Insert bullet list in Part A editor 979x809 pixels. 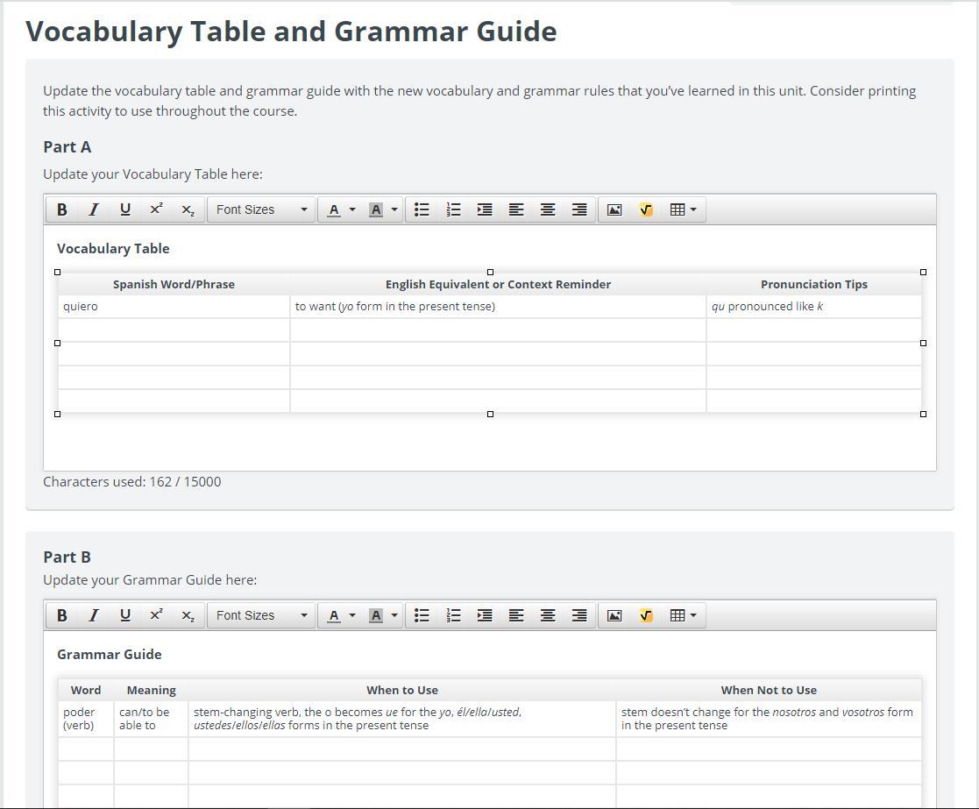pos(422,209)
